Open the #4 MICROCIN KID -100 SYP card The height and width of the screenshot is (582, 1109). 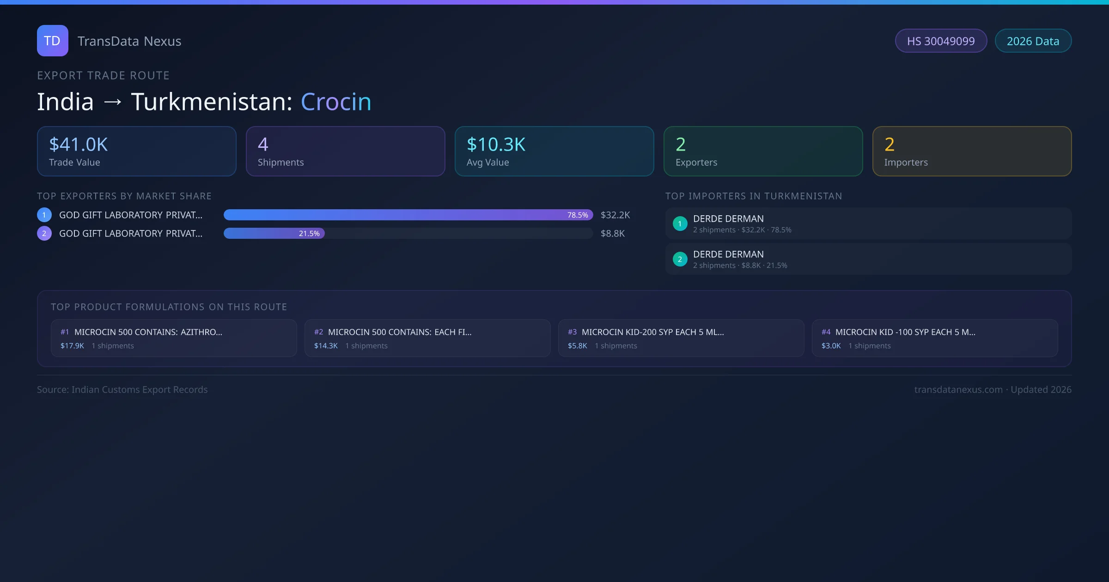point(934,338)
